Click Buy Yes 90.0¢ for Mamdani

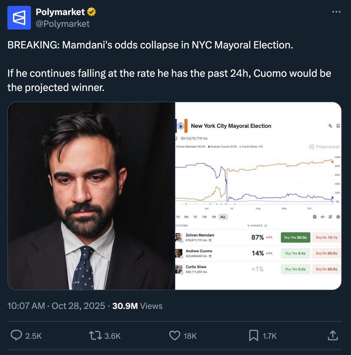[x=295, y=237]
